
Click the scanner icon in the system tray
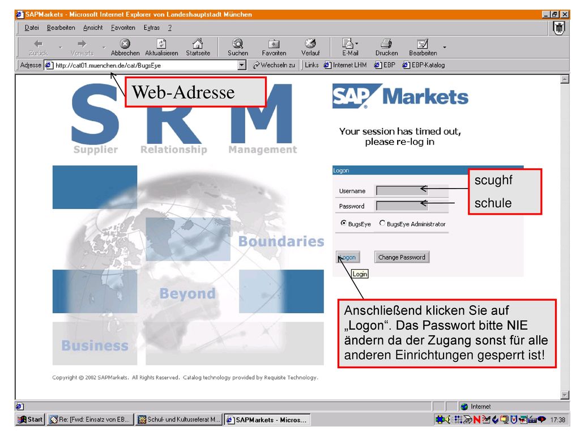tap(467, 420)
